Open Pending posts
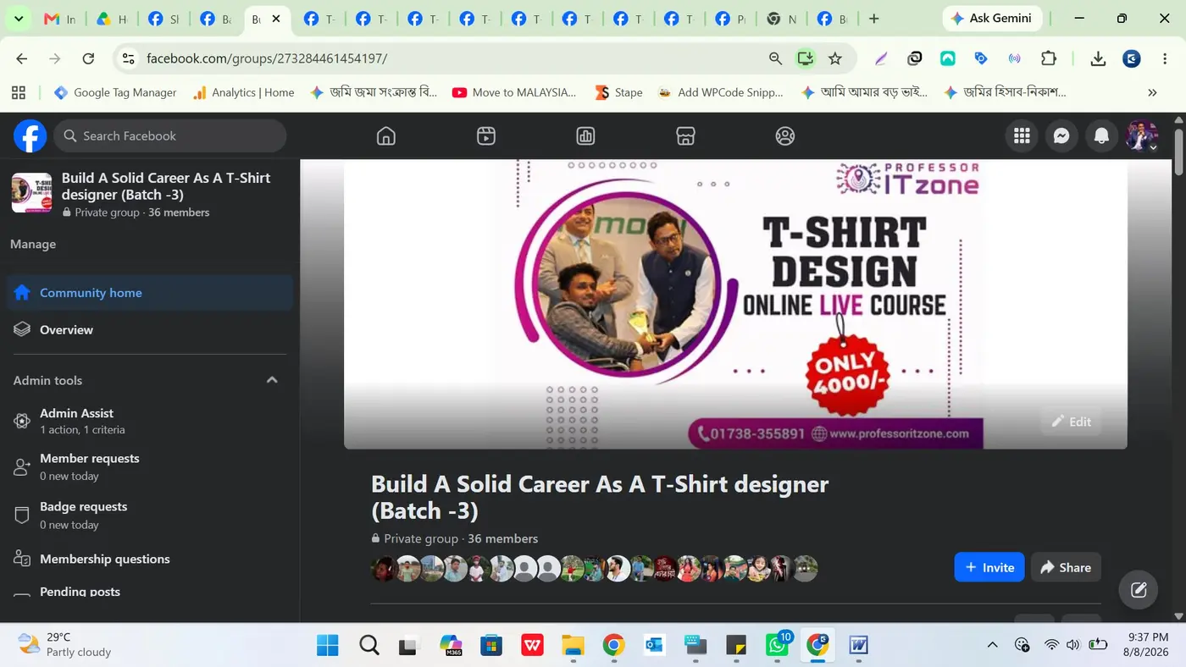Screen dimensions: 1186x667 [150, 592]
